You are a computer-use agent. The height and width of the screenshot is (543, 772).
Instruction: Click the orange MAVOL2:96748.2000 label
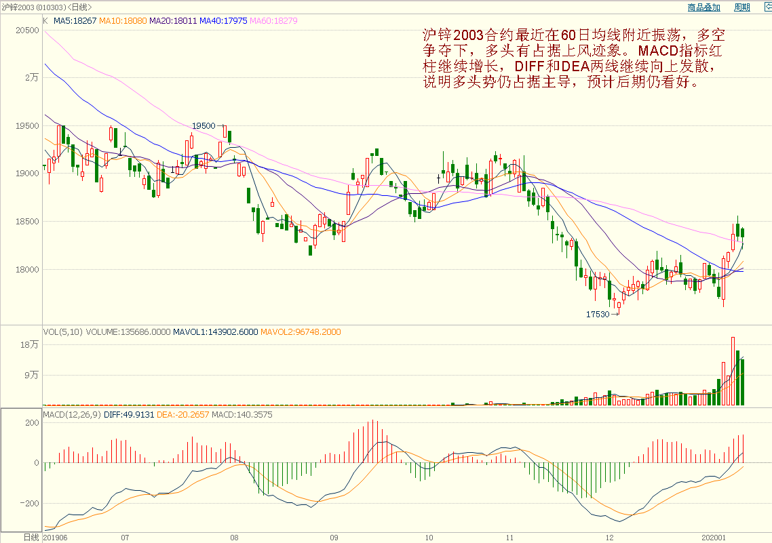(x=301, y=332)
